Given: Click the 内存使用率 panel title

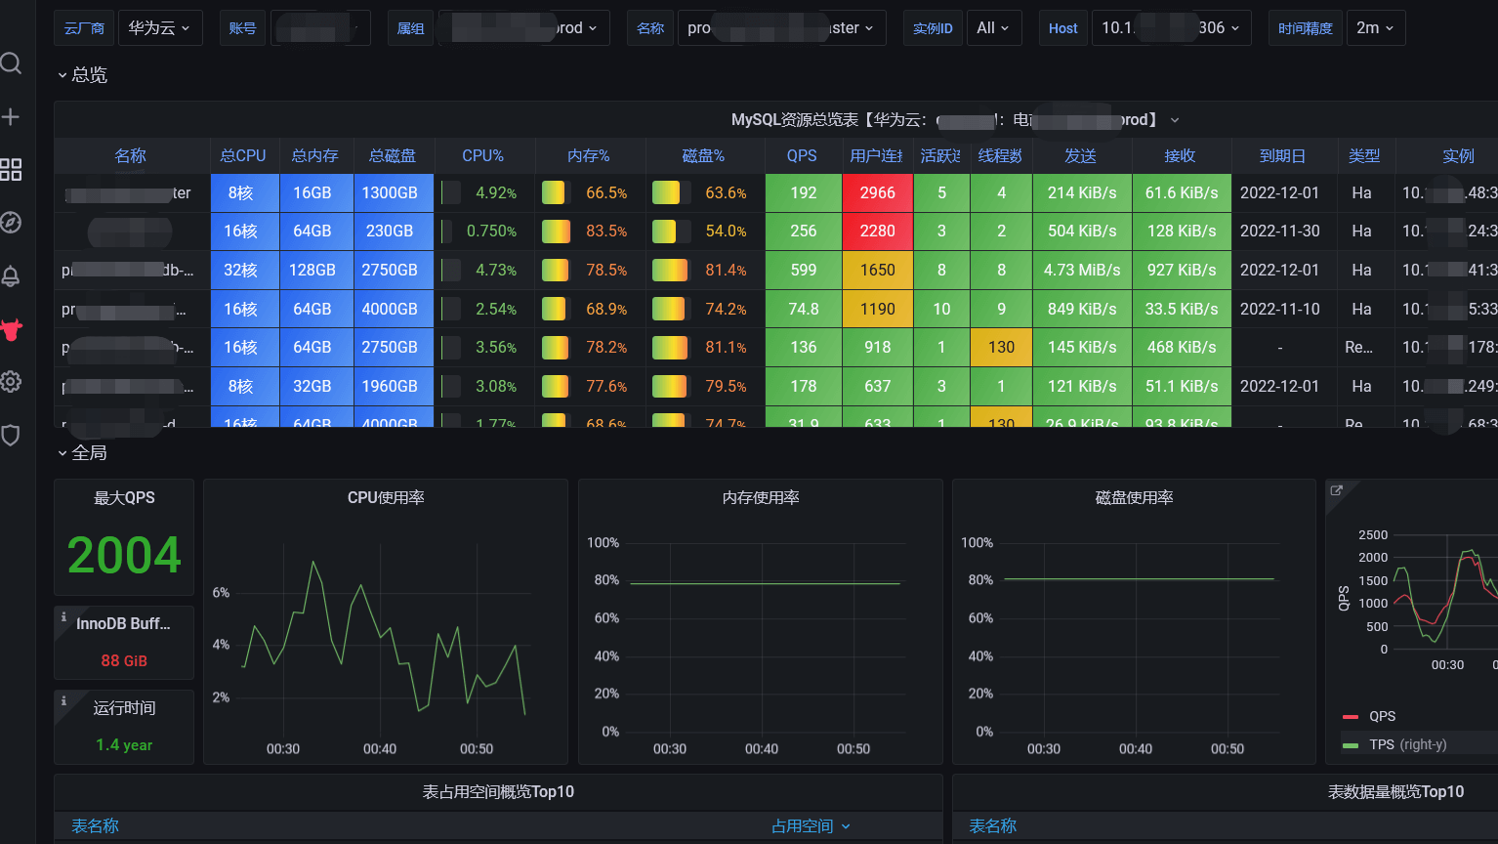Looking at the screenshot, I should [761, 498].
